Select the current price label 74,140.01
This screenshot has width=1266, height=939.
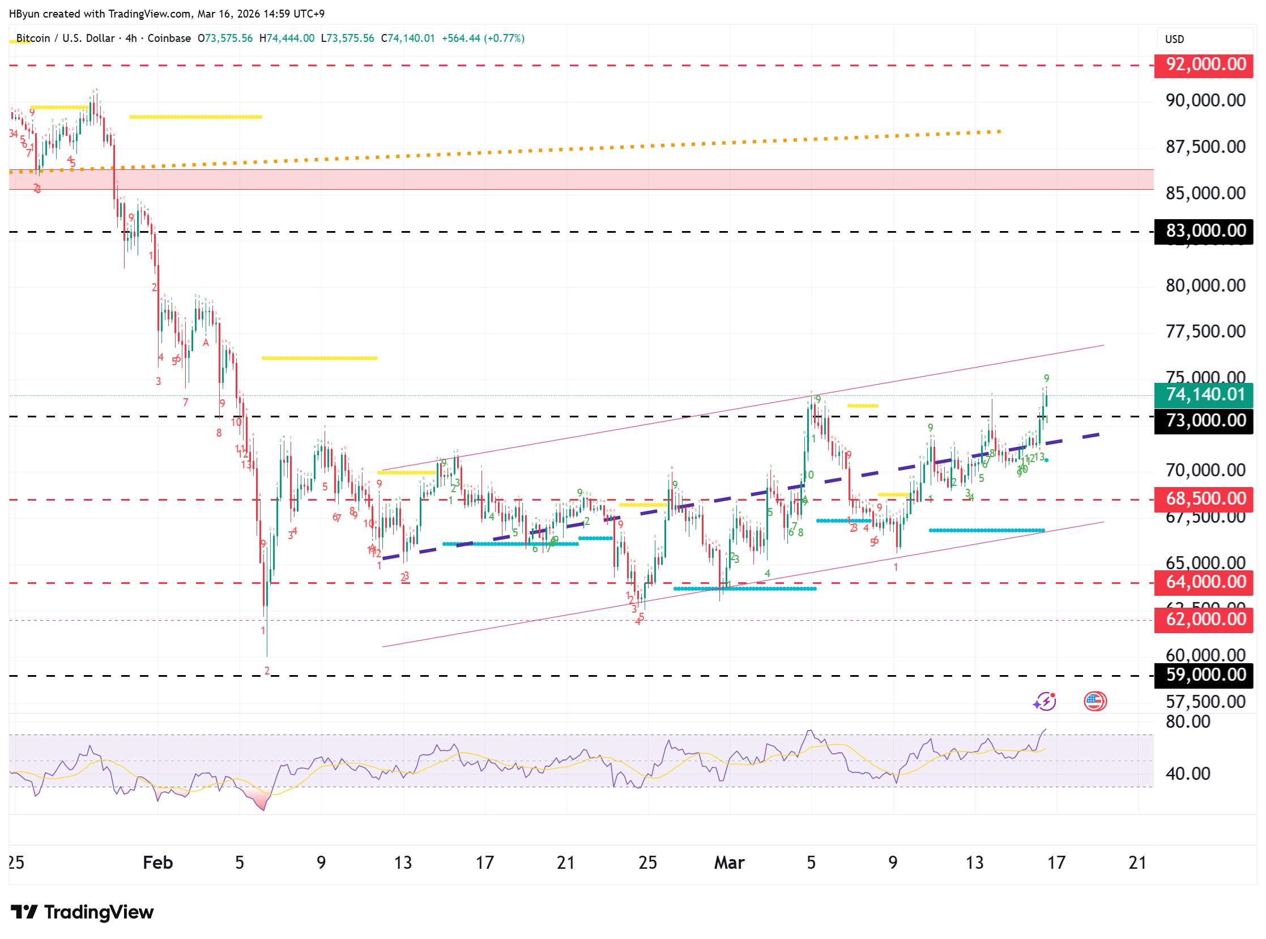[1204, 395]
